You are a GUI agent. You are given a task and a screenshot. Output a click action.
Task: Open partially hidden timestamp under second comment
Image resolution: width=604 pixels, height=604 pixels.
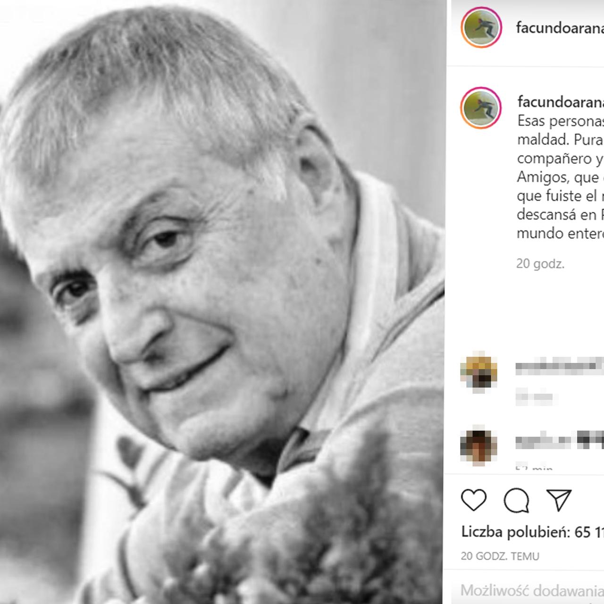click(535, 467)
